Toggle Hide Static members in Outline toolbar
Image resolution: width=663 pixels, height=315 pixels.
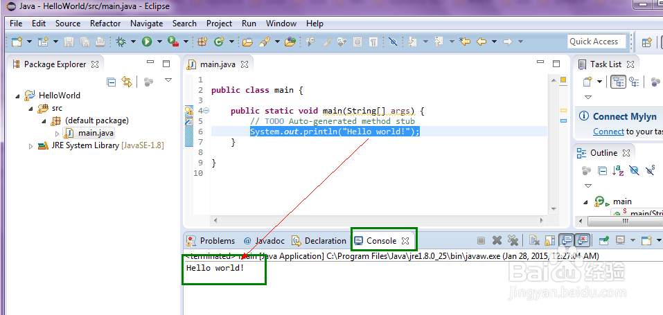(651, 170)
